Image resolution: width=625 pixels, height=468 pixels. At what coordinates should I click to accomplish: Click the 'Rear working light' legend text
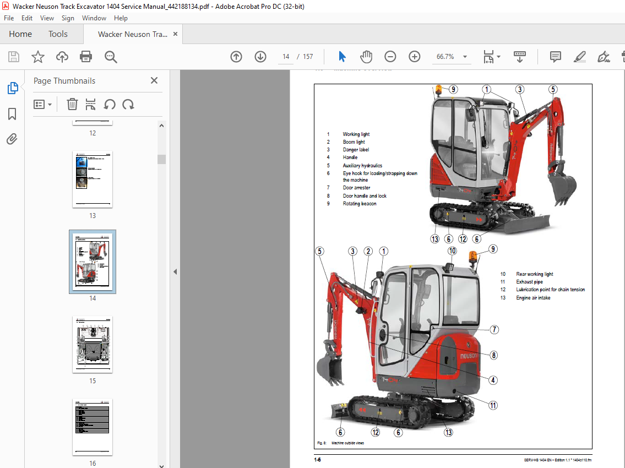[x=535, y=274]
